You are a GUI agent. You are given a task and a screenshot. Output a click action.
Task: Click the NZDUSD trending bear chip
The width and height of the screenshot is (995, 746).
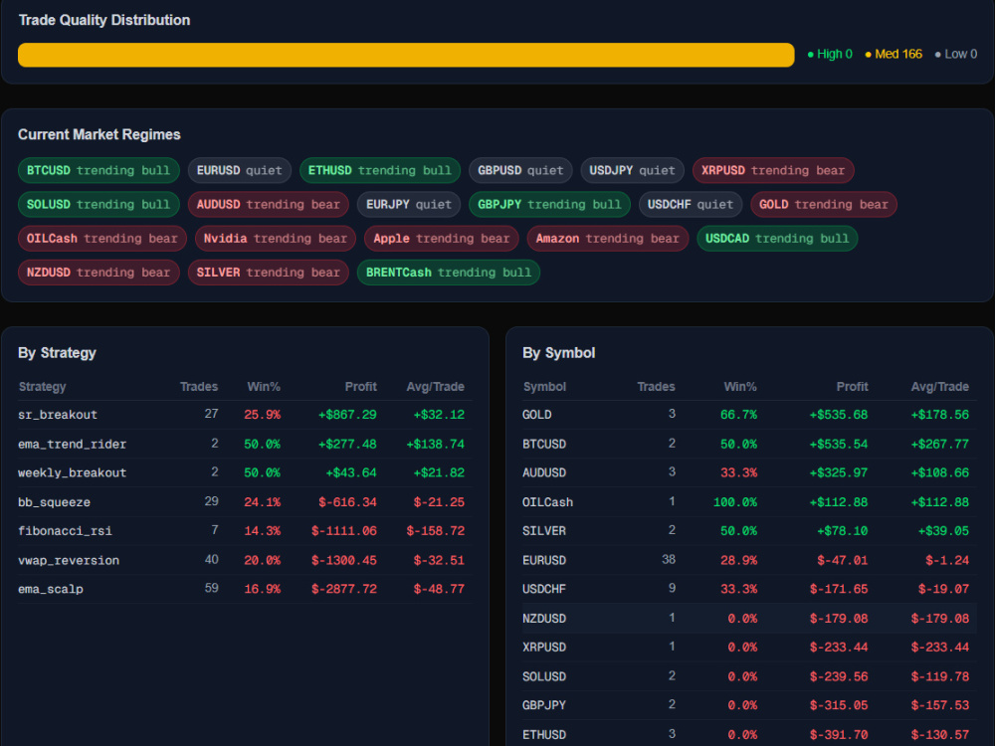tap(99, 273)
